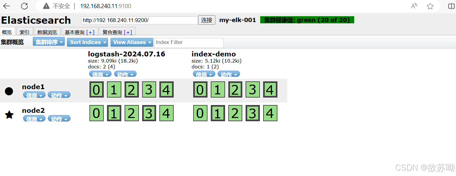Viewport: 456px width, 176px height.
Task: Open shard 2 of index-demo on node1
Action: click(x=235, y=89)
